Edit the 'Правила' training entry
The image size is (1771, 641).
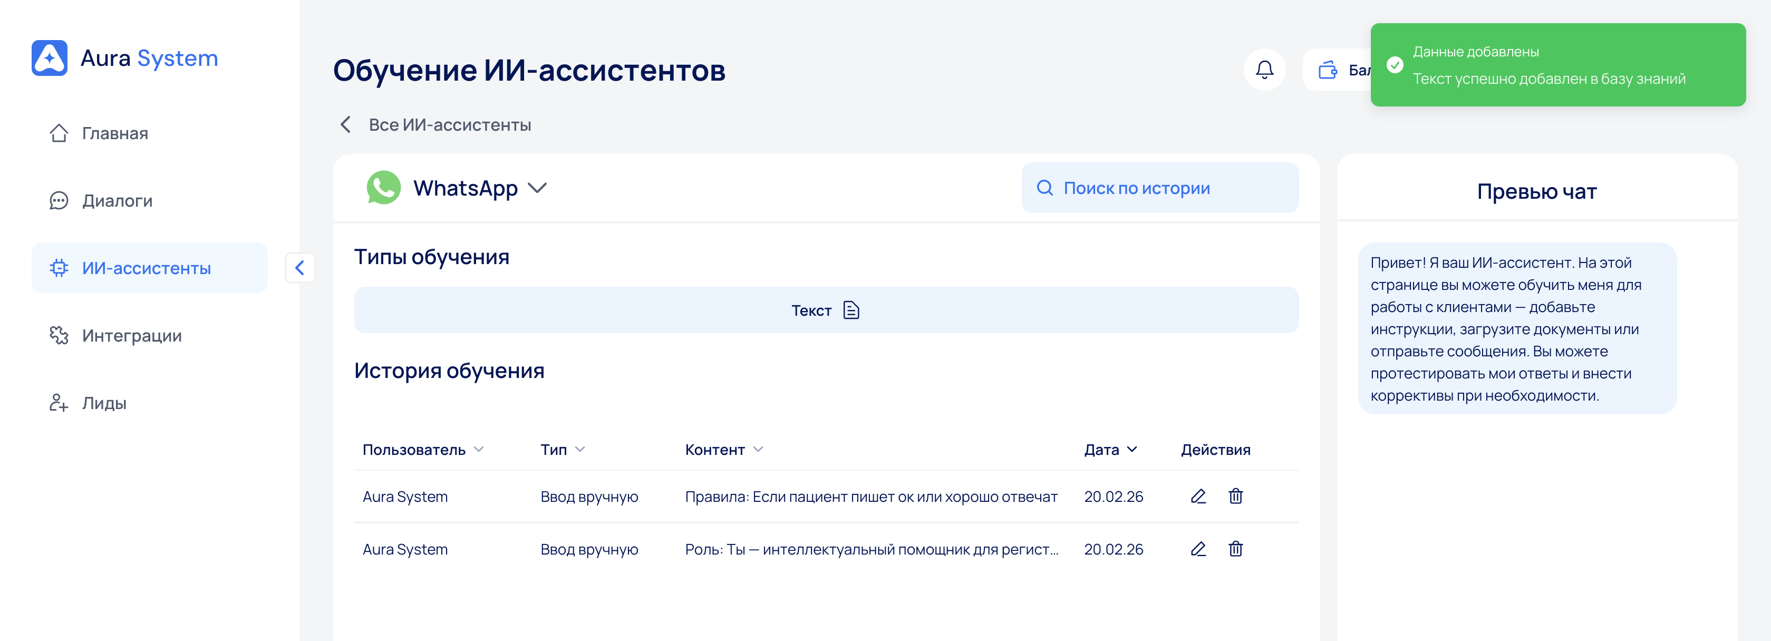click(x=1197, y=496)
